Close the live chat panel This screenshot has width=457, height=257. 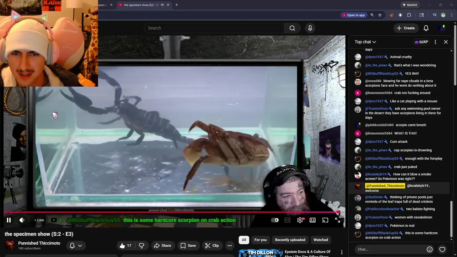[x=446, y=42]
